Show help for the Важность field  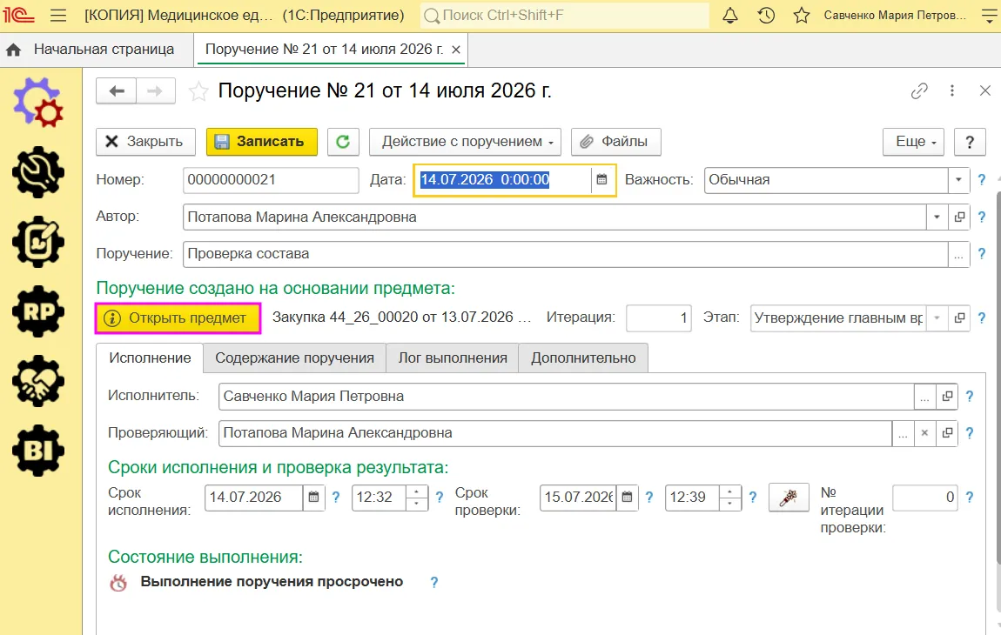click(982, 180)
